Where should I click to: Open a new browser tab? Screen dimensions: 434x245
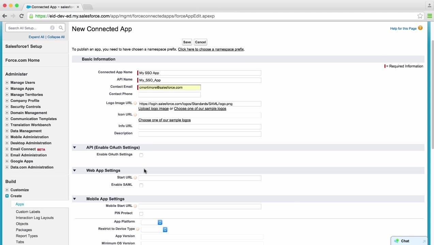(88, 7)
